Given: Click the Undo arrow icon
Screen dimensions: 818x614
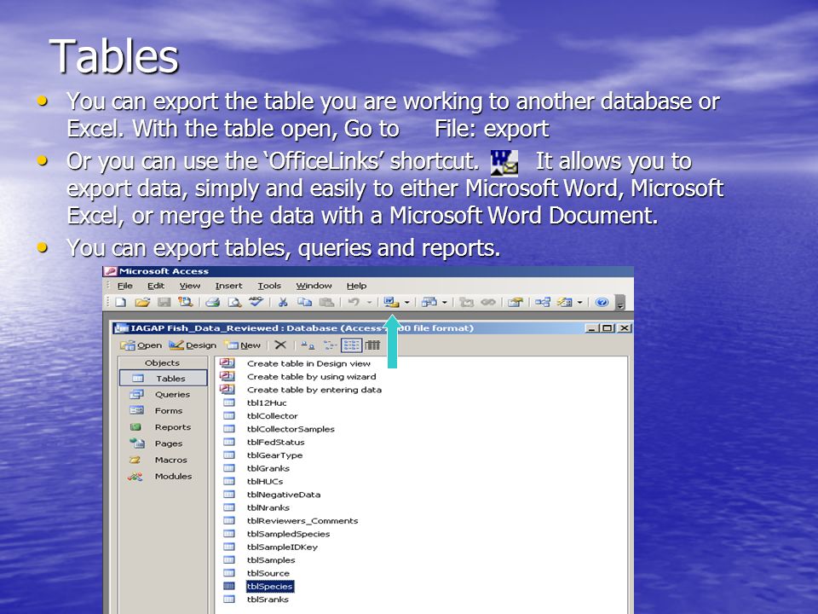Looking at the screenshot, I should pyautogui.click(x=353, y=302).
